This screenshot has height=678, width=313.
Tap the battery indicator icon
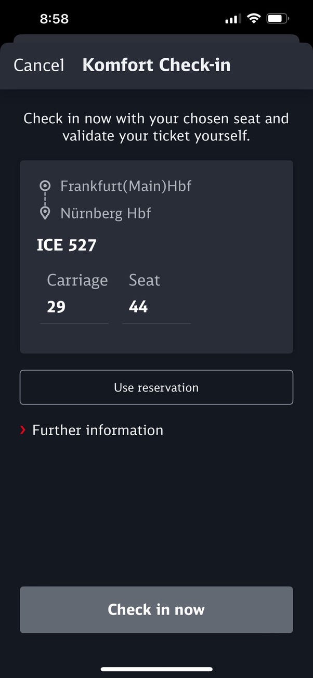(278, 19)
